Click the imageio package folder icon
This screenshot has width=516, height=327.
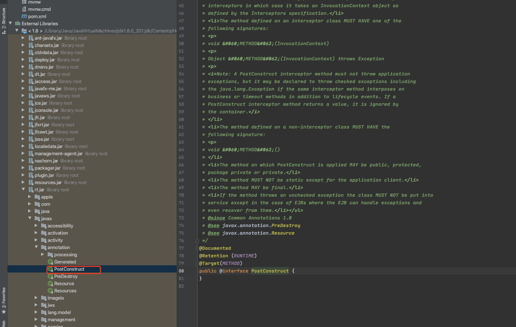(x=44, y=298)
